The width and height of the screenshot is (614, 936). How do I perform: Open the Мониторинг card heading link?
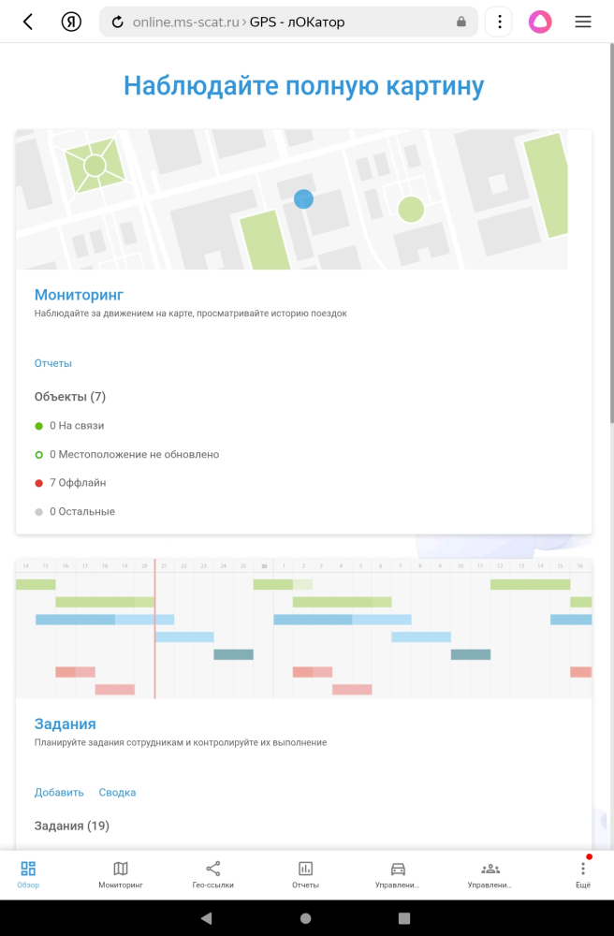click(79, 295)
